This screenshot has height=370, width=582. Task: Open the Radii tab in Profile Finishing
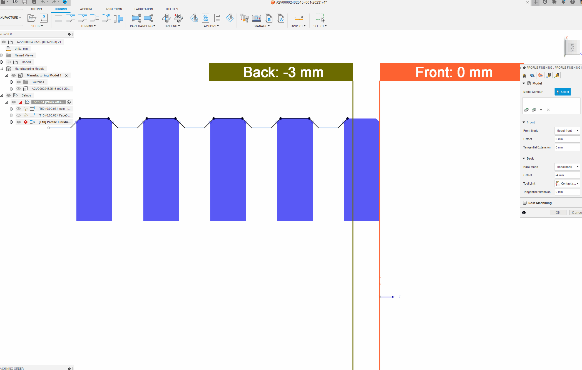click(x=540, y=75)
